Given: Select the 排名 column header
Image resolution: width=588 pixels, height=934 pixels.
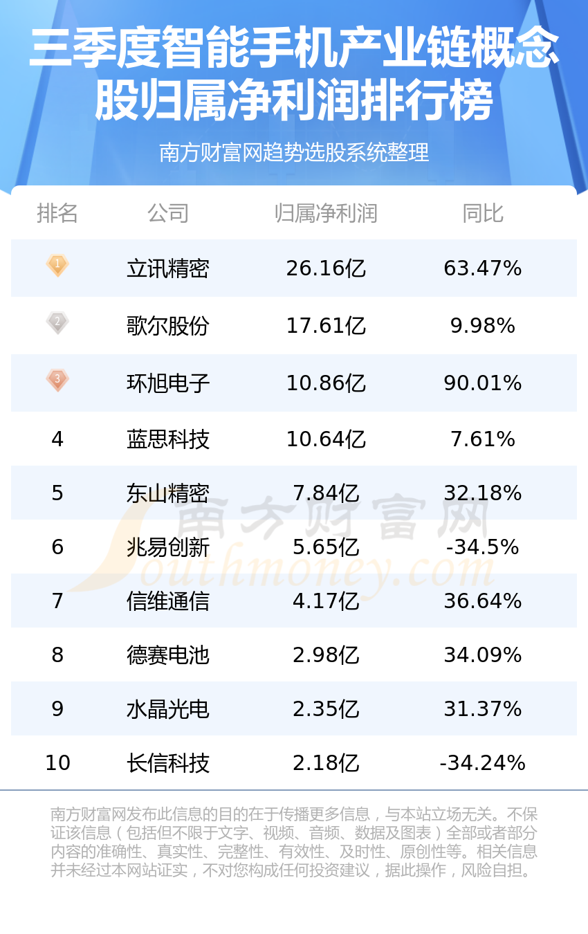Looking at the screenshot, I should [57, 213].
